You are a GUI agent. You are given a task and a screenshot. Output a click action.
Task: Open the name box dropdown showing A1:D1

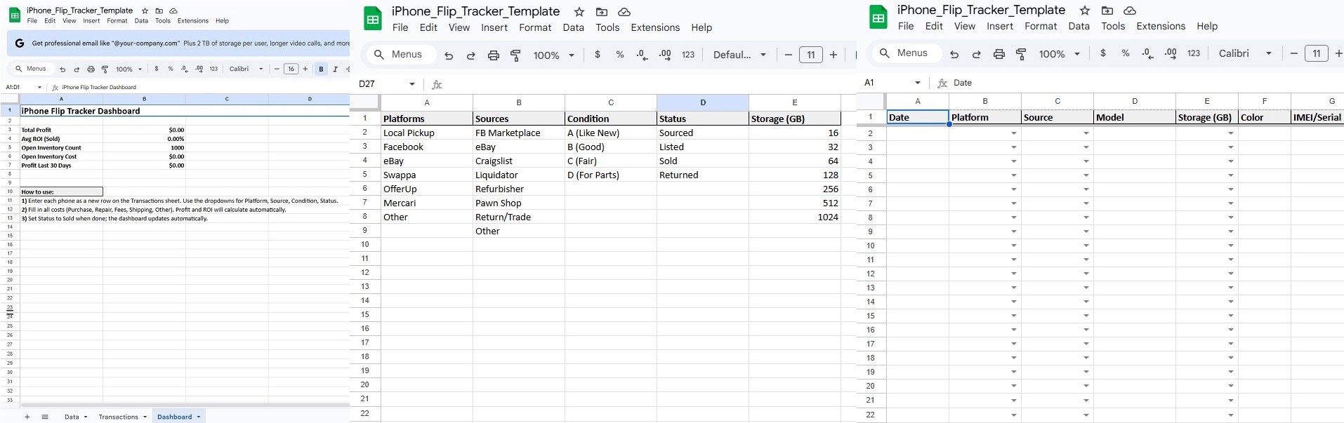coord(39,88)
